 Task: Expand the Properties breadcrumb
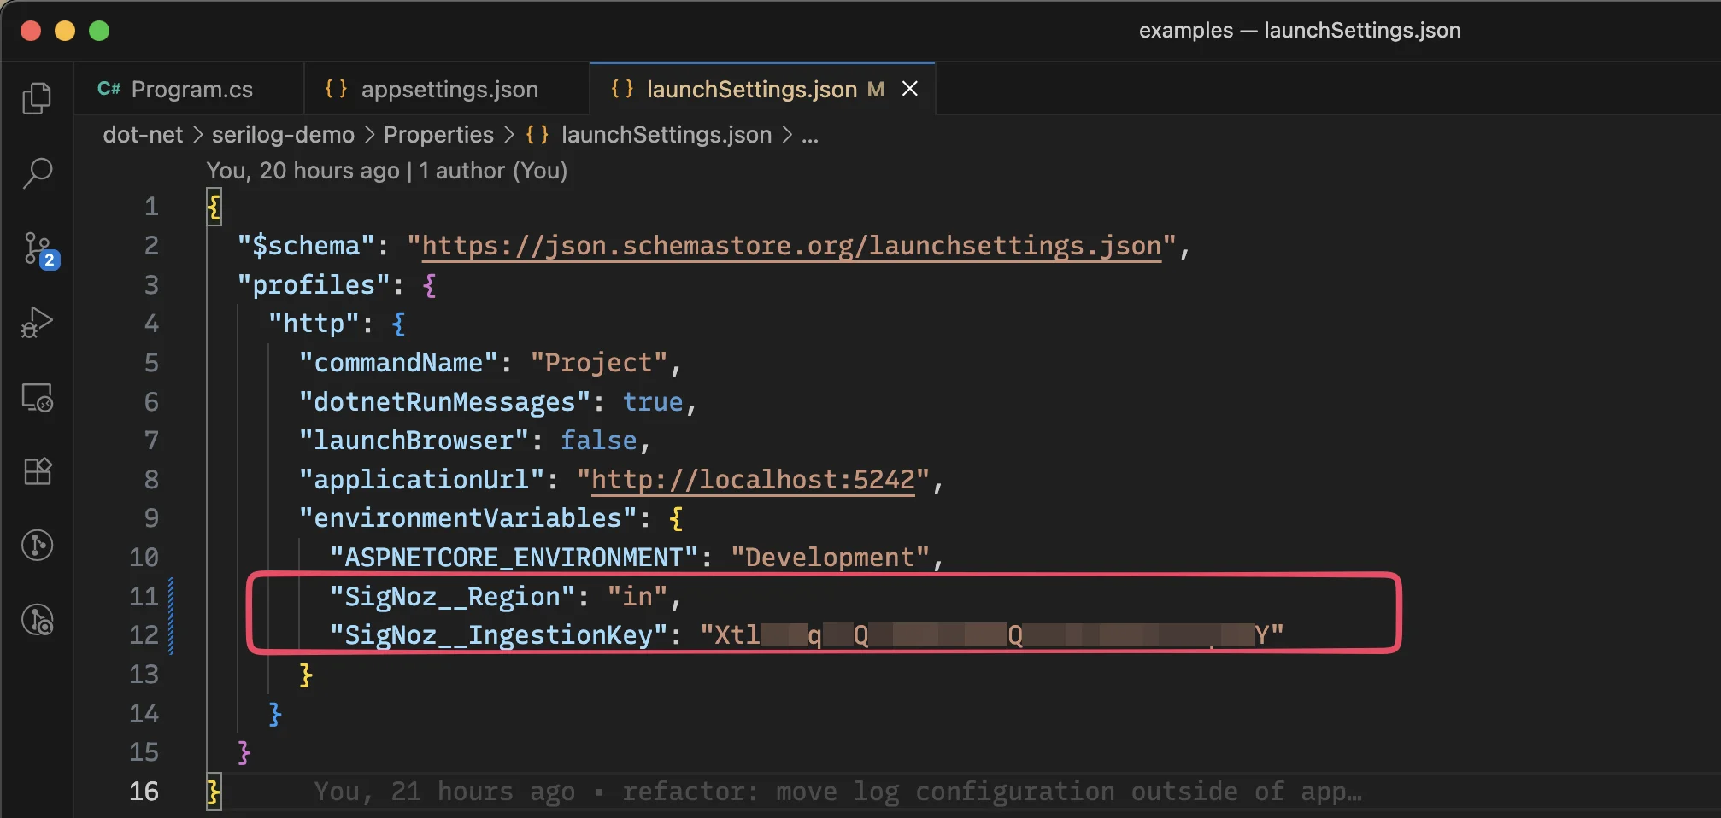(x=438, y=135)
